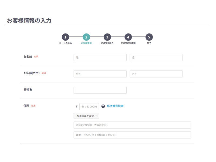Click the question mark help icon
This screenshot has height=162, width=216.
pos(103,106)
